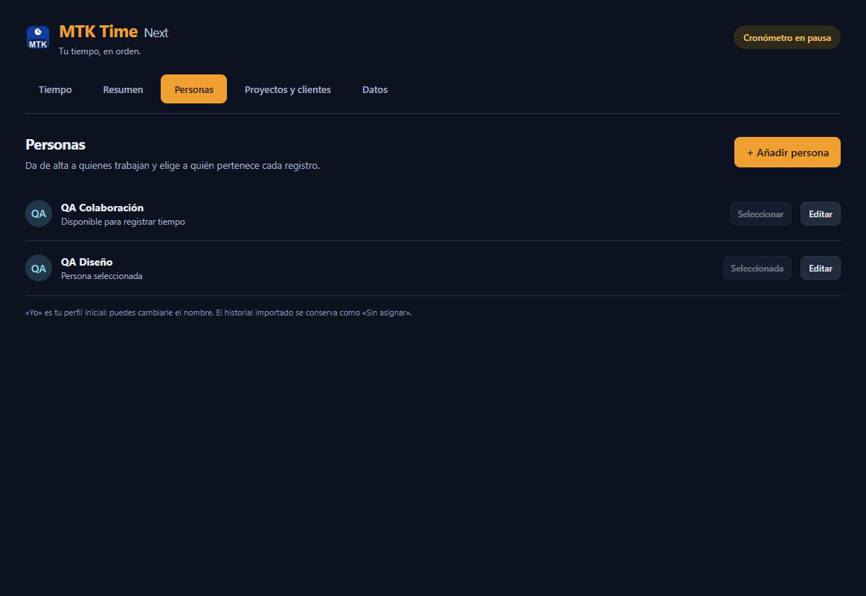Image resolution: width=866 pixels, height=596 pixels.
Task: Click the MTK Time title
Action: coord(98,31)
